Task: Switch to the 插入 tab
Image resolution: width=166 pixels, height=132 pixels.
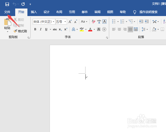Action: pos(34,12)
